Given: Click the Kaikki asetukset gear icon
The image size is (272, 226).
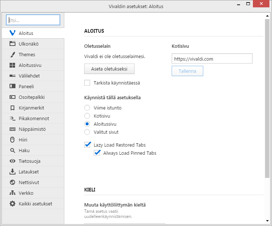Looking at the screenshot, I should tap(12, 204).
